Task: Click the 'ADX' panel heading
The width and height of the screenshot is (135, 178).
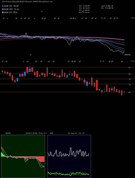Action: click(x=52, y=133)
